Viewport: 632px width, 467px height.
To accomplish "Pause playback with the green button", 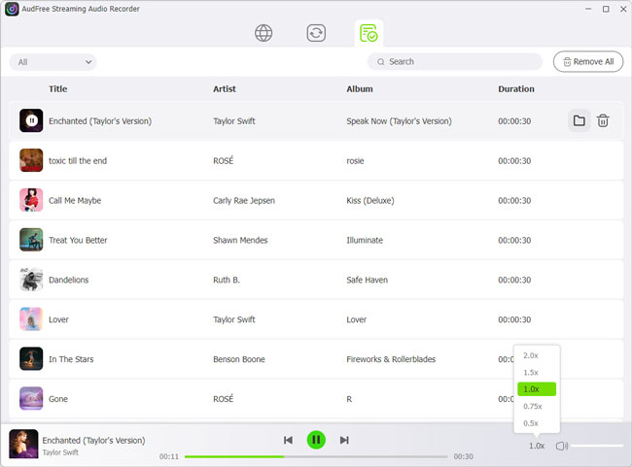I will tap(316, 440).
